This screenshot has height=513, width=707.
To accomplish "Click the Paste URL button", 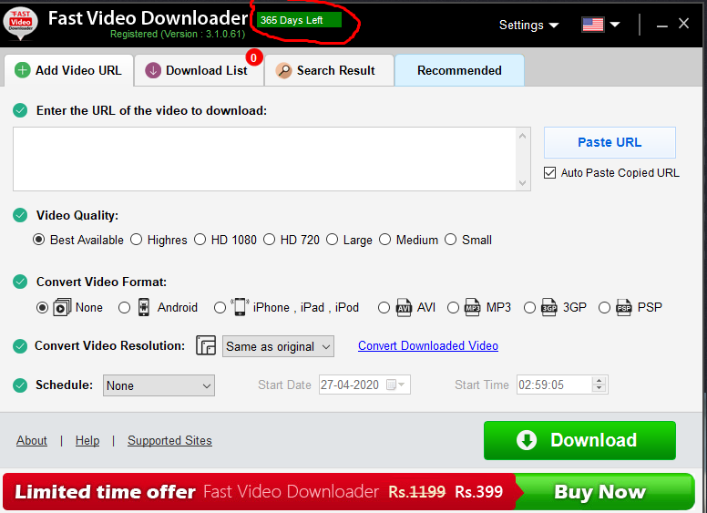I will [610, 142].
